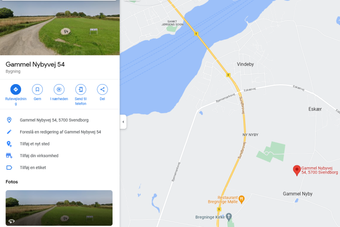Select the Restaurant Bregninge Mølle marker
The width and height of the screenshot is (340, 227).
point(242,199)
